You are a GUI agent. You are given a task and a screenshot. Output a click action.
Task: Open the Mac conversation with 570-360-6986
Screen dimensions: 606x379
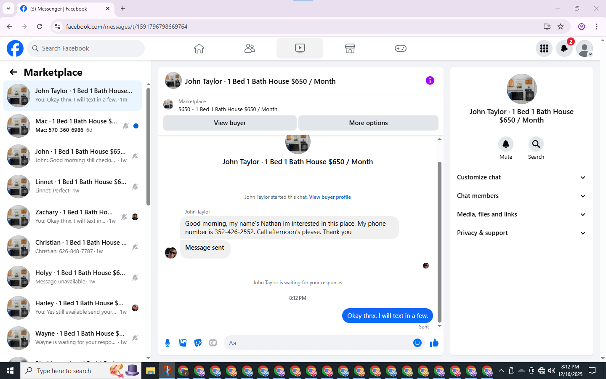tap(72, 126)
